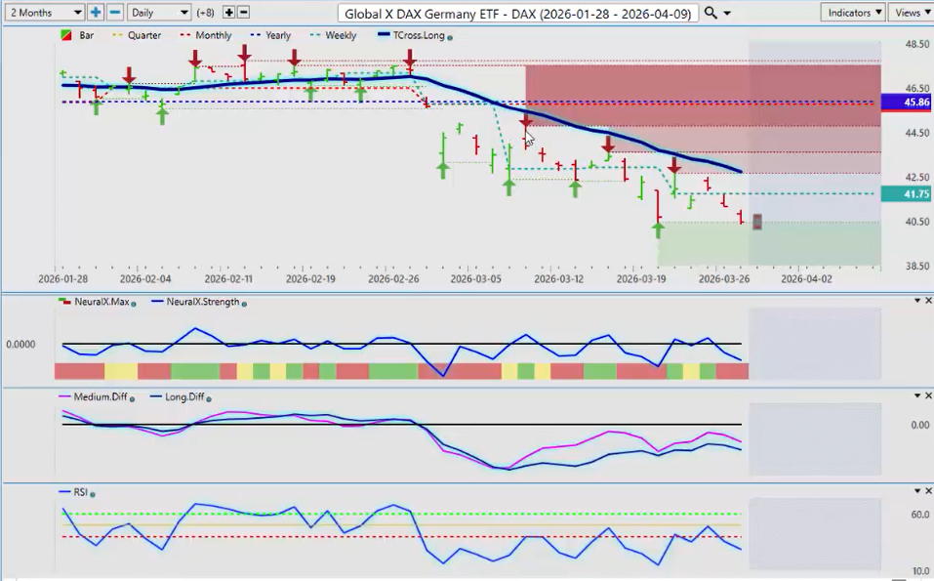Open the Indicators menu
The height and width of the screenshot is (581, 934).
pos(852,13)
